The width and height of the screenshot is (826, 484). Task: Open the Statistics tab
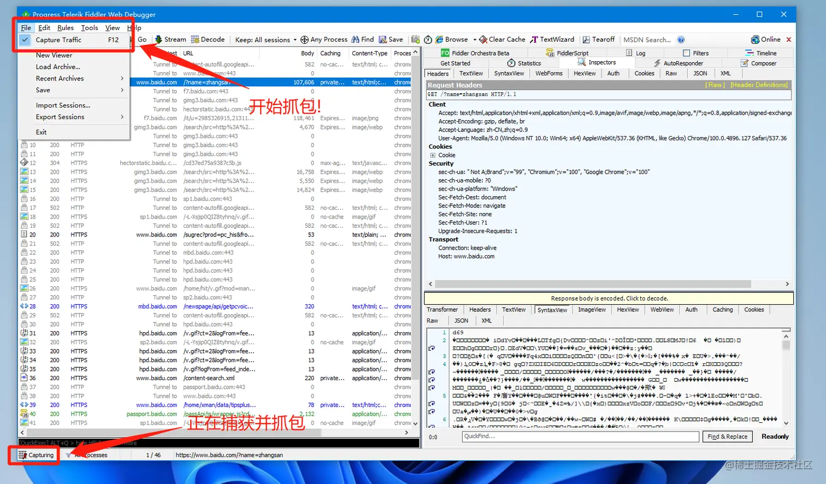[524, 63]
